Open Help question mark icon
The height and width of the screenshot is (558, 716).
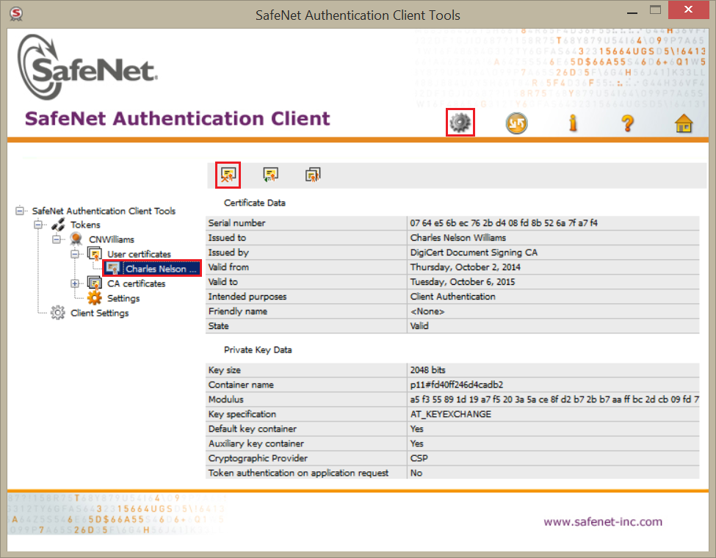pos(627,123)
